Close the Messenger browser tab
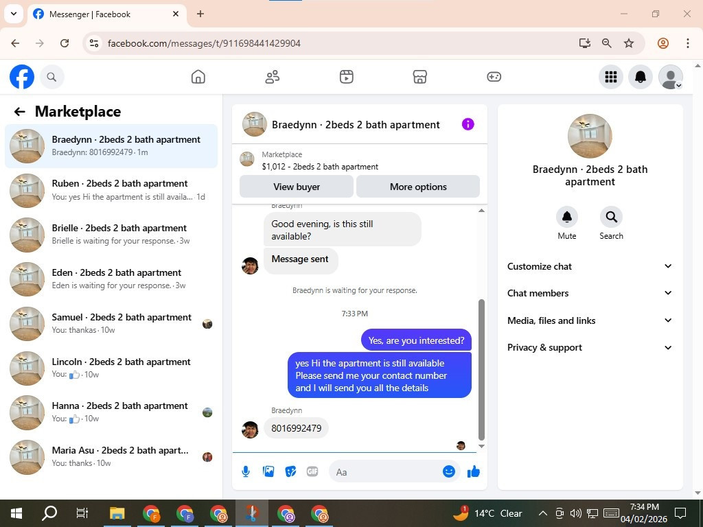 176,14
